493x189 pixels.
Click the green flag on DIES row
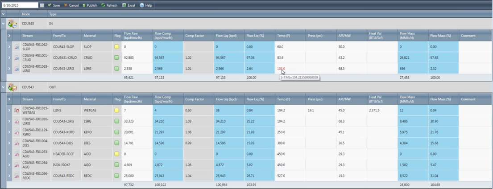[117, 143]
